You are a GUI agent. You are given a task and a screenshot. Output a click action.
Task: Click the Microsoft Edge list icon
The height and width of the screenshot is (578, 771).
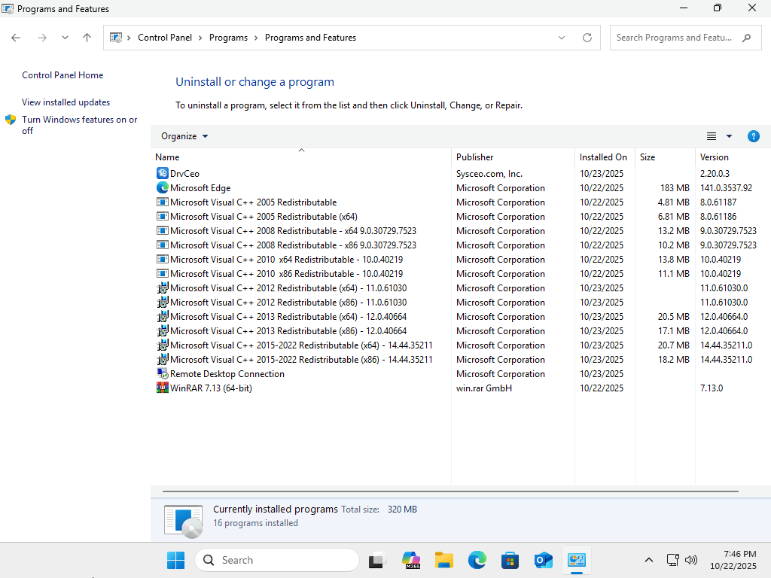pos(162,188)
